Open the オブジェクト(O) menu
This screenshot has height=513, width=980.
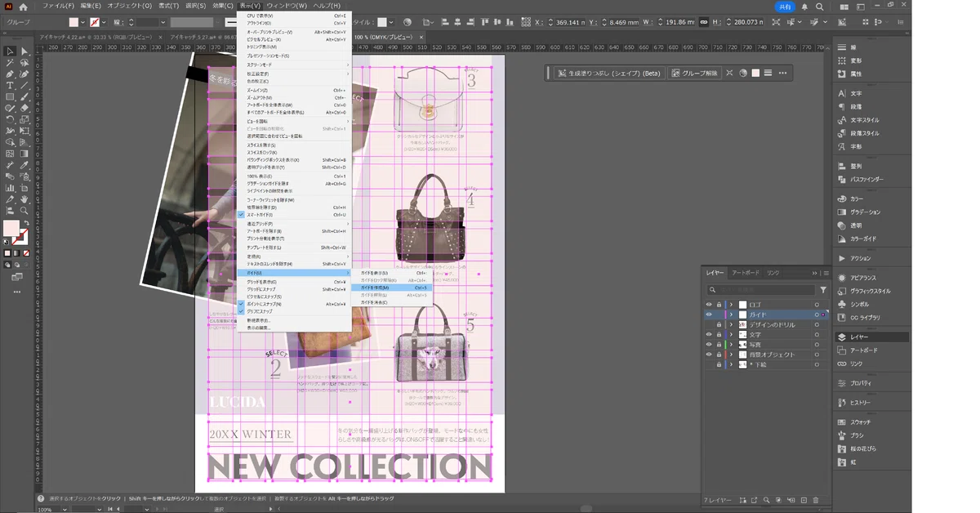pos(129,6)
